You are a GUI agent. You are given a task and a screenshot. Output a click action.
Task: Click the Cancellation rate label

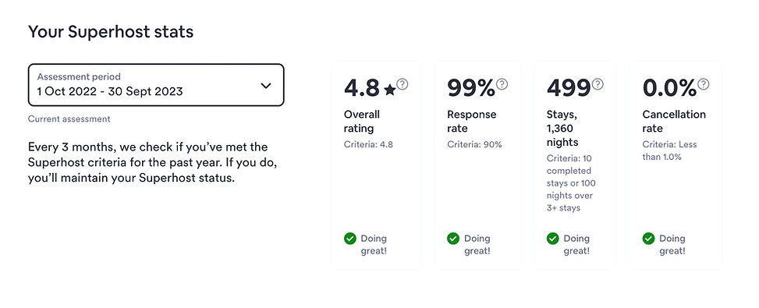(674, 122)
